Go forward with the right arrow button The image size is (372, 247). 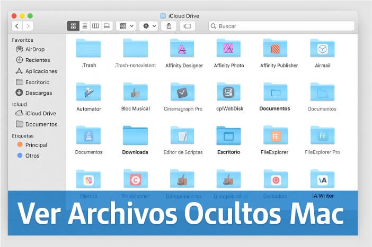[x=28, y=26]
